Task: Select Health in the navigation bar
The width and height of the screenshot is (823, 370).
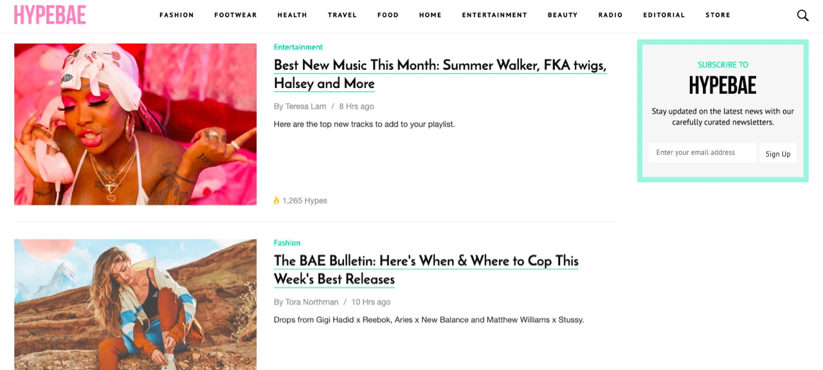Action: pyautogui.click(x=293, y=15)
